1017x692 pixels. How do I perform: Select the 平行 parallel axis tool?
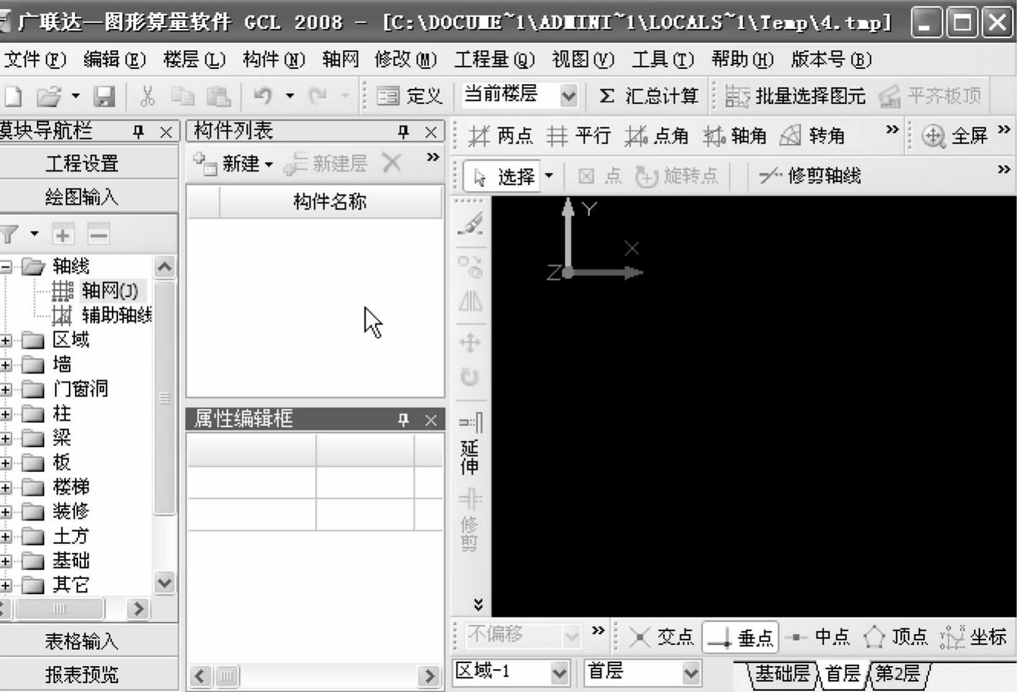pos(578,136)
